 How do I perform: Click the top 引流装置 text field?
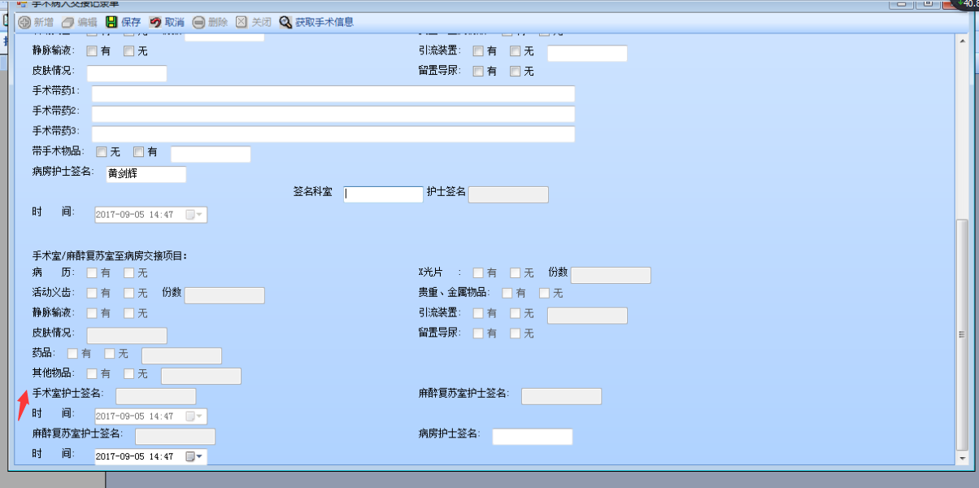(x=587, y=54)
